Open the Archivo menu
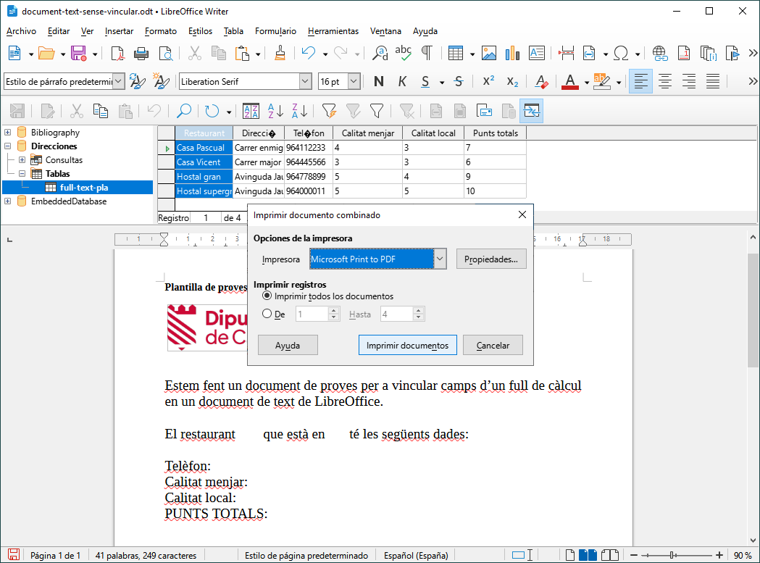760x563 pixels. (21, 31)
